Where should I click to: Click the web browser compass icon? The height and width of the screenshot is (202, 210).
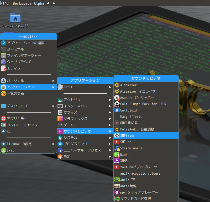click(3, 62)
